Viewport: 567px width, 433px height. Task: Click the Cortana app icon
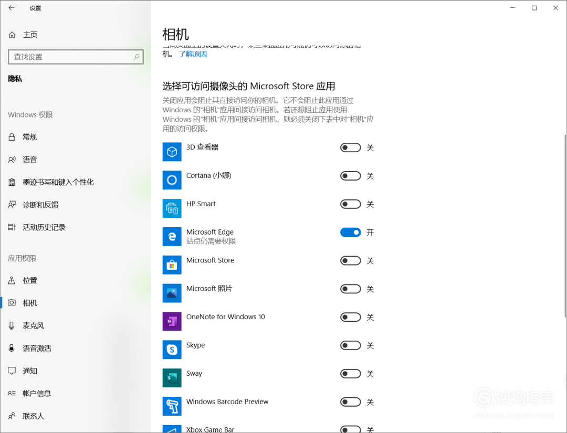click(172, 180)
